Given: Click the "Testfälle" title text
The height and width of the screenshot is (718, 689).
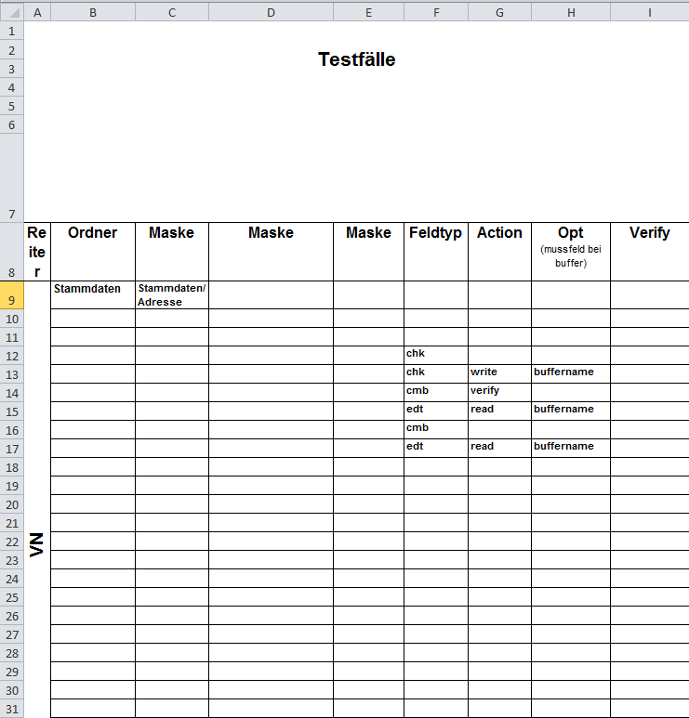Looking at the screenshot, I should click(x=356, y=59).
